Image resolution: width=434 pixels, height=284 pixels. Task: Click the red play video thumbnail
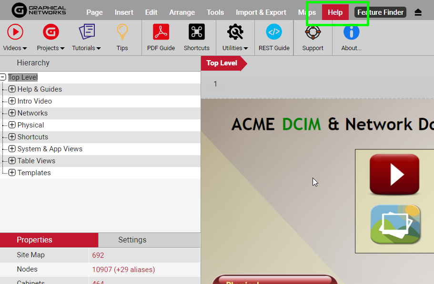(394, 174)
